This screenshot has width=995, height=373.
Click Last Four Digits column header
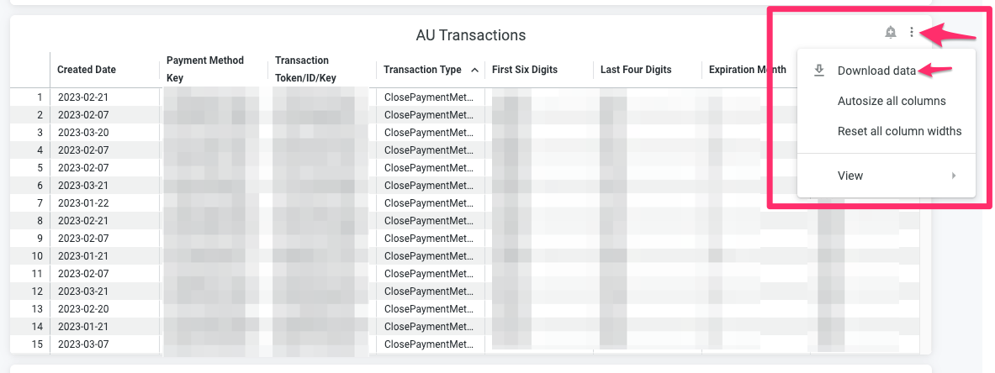pyautogui.click(x=636, y=70)
